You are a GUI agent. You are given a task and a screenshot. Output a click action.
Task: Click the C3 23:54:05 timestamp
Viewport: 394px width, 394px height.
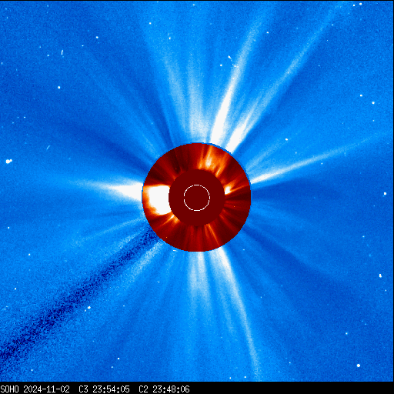pyautogui.click(x=104, y=389)
